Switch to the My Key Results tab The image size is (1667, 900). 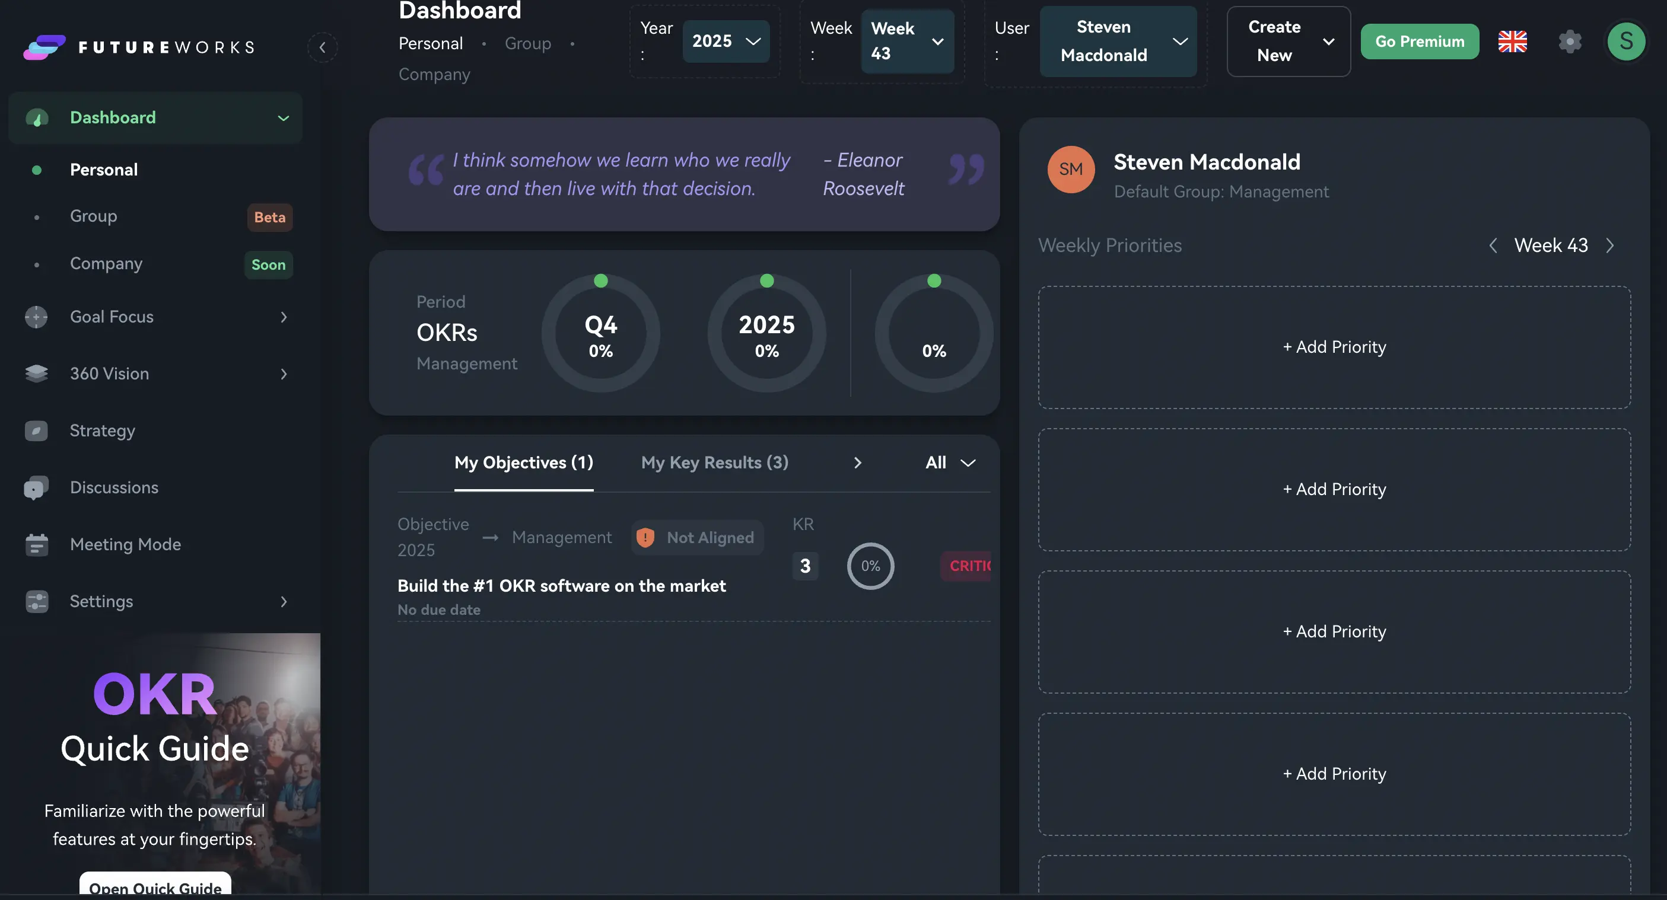[714, 462]
